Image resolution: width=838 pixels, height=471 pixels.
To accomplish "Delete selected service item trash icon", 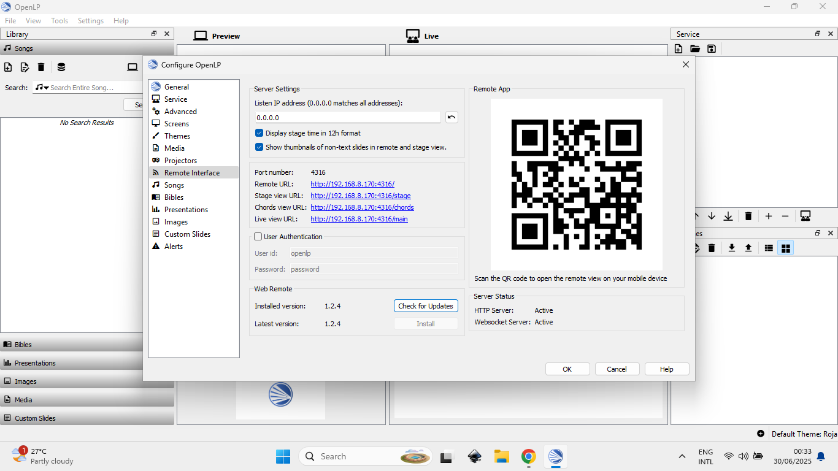I will point(748,216).
